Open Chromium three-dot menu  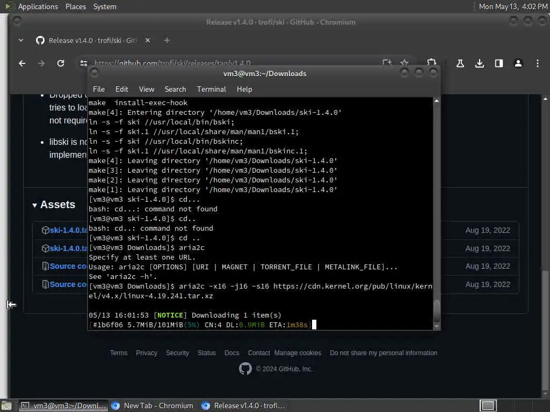(x=537, y=63)
